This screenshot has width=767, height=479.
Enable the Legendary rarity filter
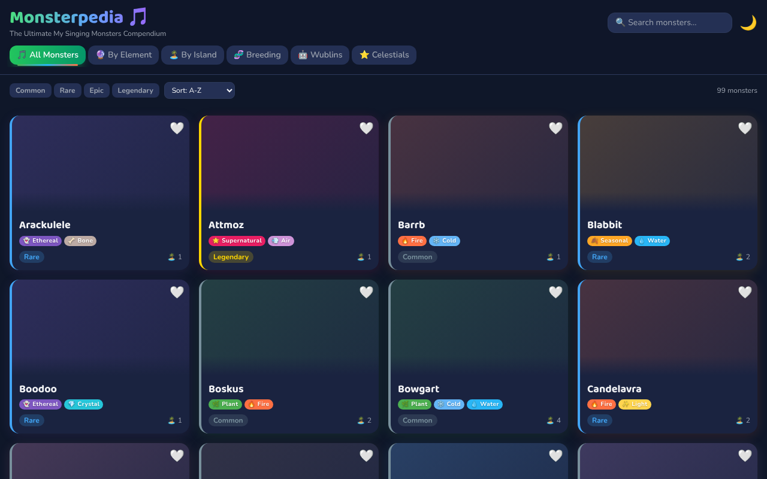[x=135, y=90]
